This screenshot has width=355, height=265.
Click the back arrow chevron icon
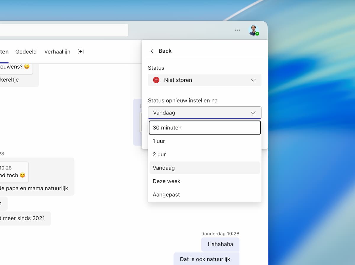pyautogui.click(x=152, y=51)
